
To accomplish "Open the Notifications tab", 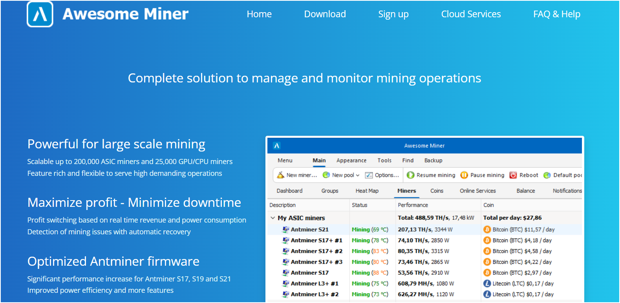I will click(567, 191).
